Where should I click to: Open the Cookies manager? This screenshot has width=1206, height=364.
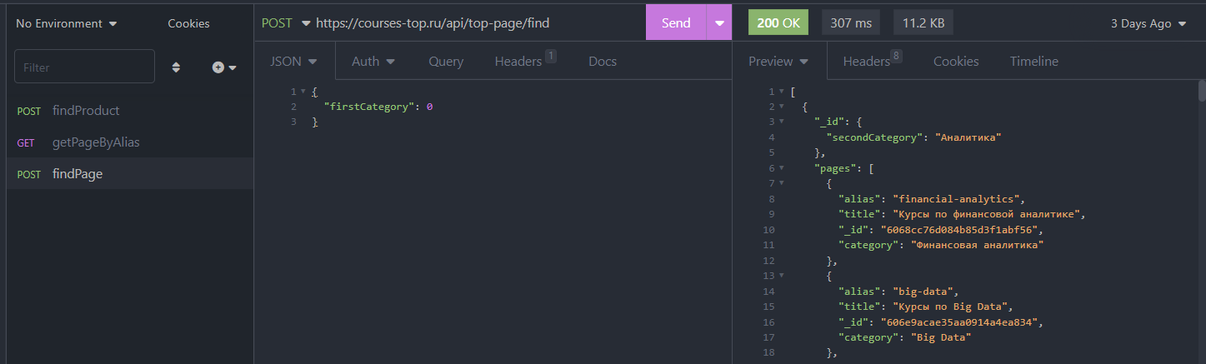coord(188,23)
